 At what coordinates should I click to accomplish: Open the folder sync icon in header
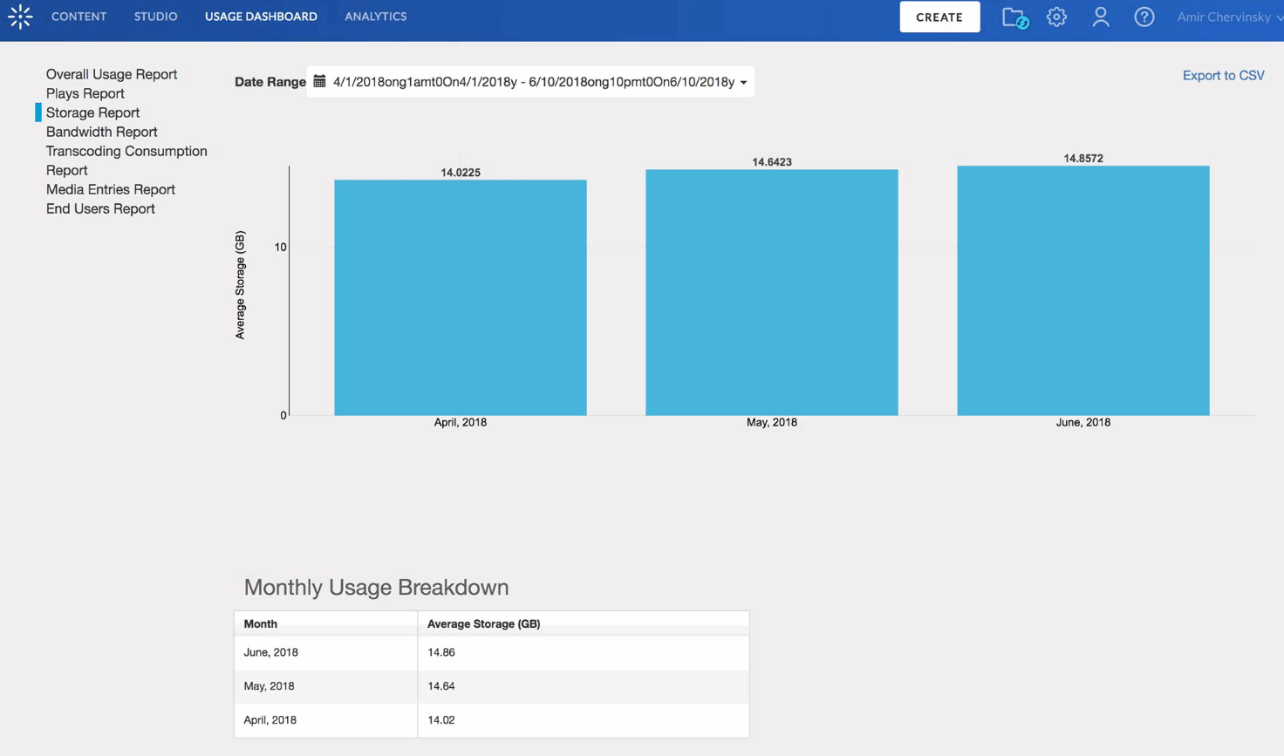pyautogui.click(x=1014, y=17)
